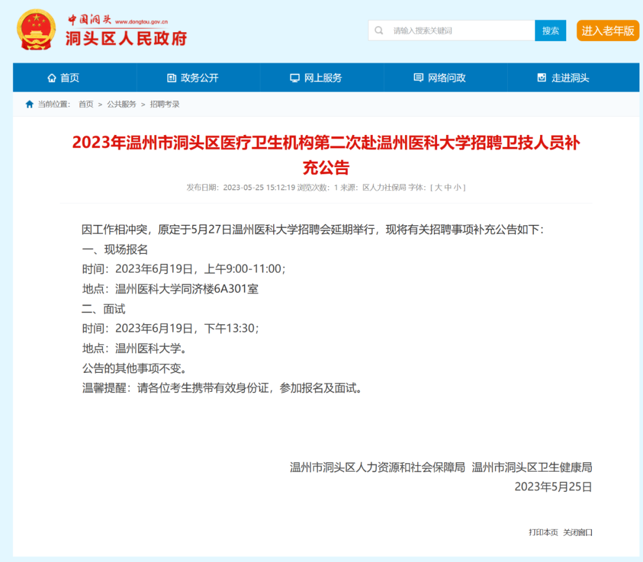The width and height of the screenshot is (643, 562).
Task: Select the 大 font size option
Action: [439, 187]
